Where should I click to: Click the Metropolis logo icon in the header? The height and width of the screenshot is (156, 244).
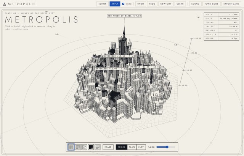point(5,4)
